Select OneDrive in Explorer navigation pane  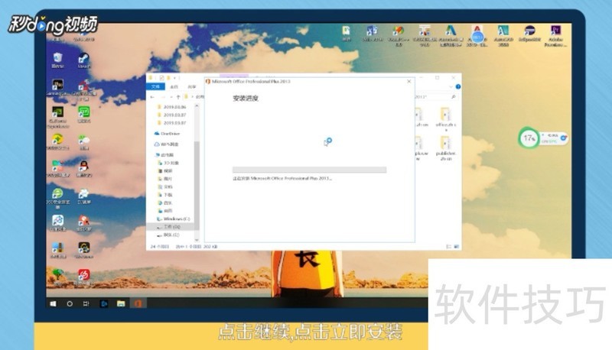(x=167, y=133)
